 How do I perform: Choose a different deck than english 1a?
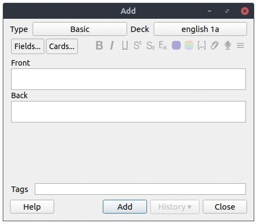tap(200, 29)
